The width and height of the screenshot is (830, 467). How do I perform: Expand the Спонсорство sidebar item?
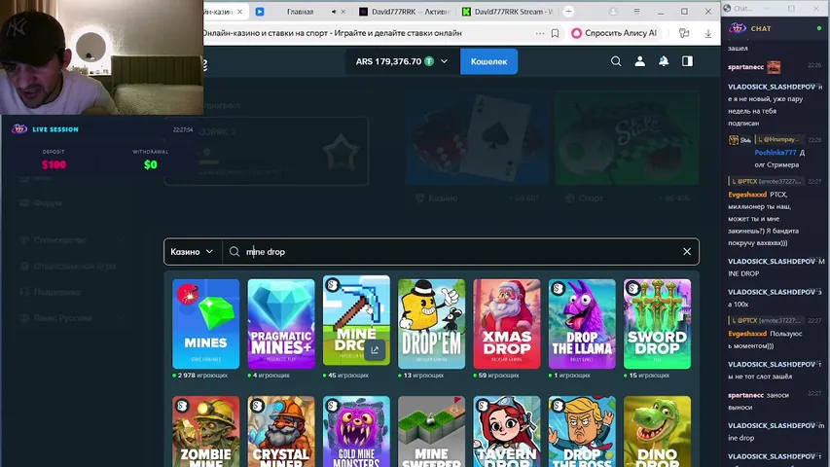(x=70, y=240)
